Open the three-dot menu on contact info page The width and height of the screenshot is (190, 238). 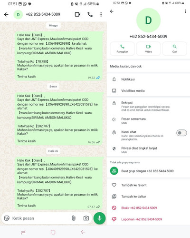[x=186, y=11]
